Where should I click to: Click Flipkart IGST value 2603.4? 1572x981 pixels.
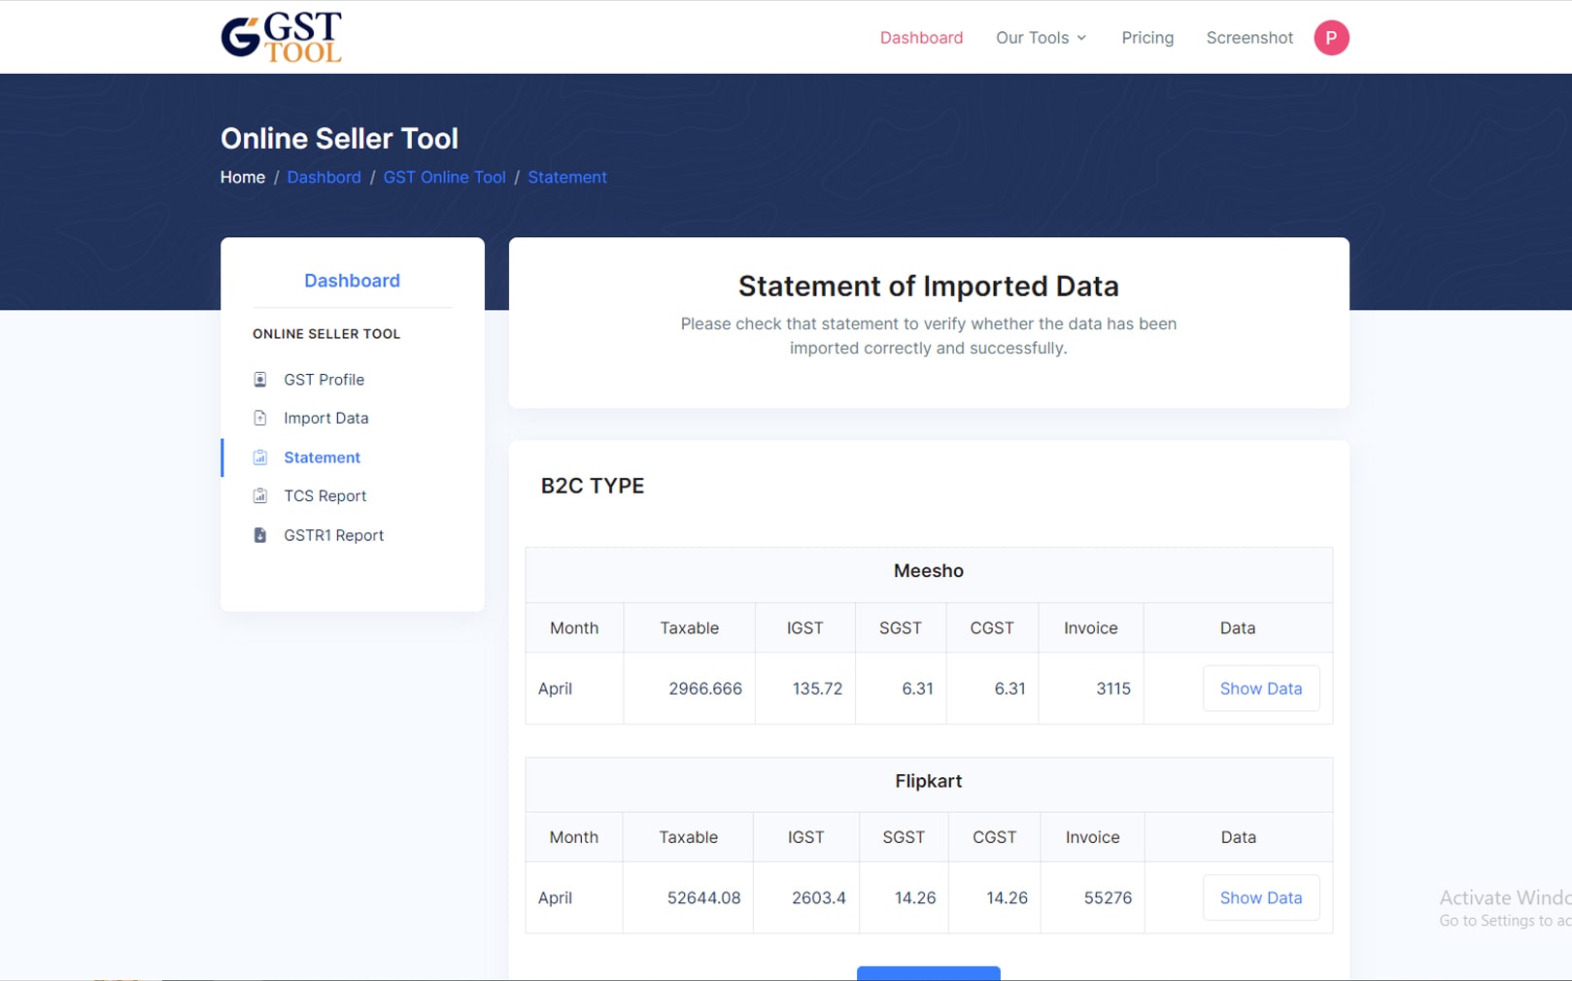click(x=819, y=898)
